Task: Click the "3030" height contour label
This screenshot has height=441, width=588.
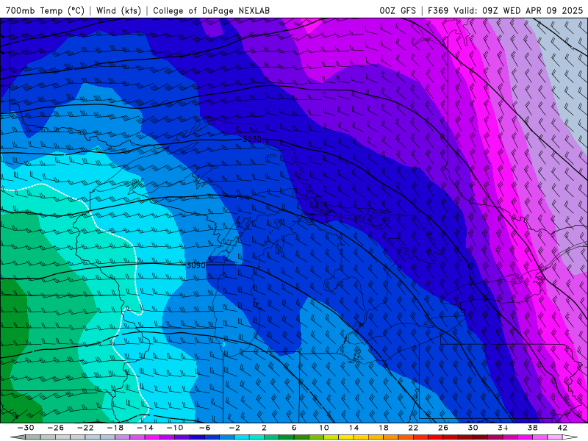Action: pos(251,139)
